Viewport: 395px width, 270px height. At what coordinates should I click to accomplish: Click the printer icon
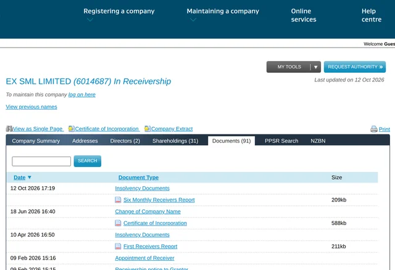(x=374, y=129)
